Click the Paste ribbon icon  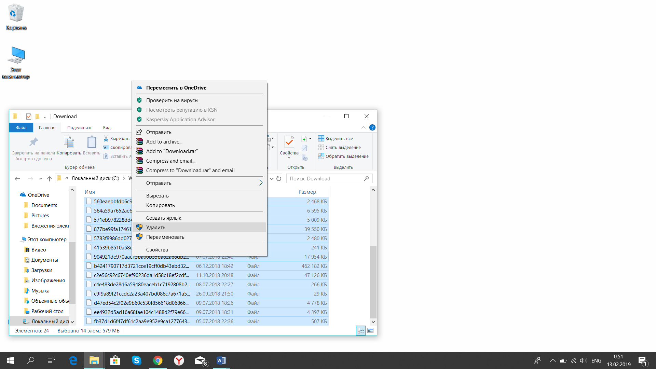92,142
